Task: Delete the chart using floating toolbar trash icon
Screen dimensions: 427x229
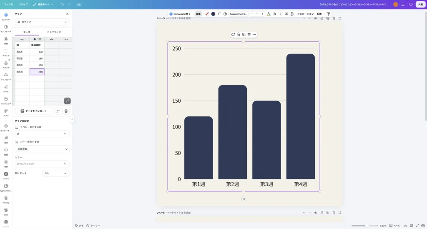Action: tap(249, 35)
